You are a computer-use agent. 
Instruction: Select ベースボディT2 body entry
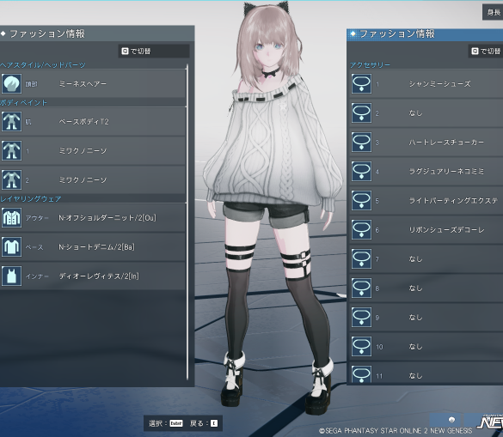(93, 121)
